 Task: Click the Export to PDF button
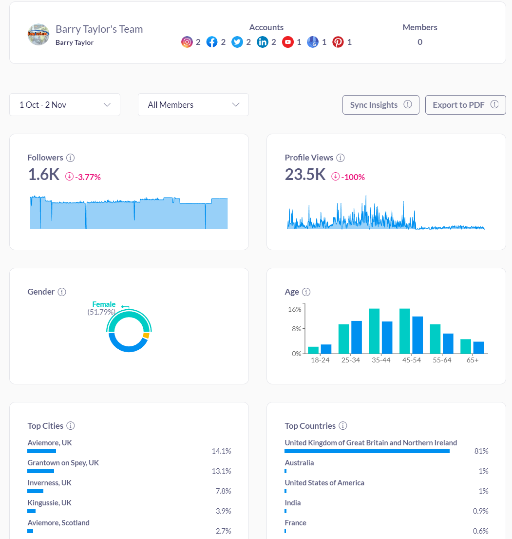point(465,105)
